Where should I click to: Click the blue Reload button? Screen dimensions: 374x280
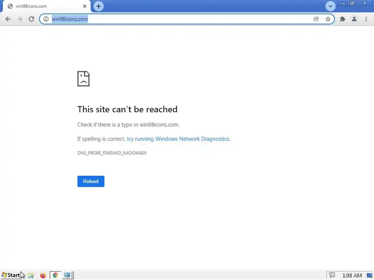[x=91, y=182]
